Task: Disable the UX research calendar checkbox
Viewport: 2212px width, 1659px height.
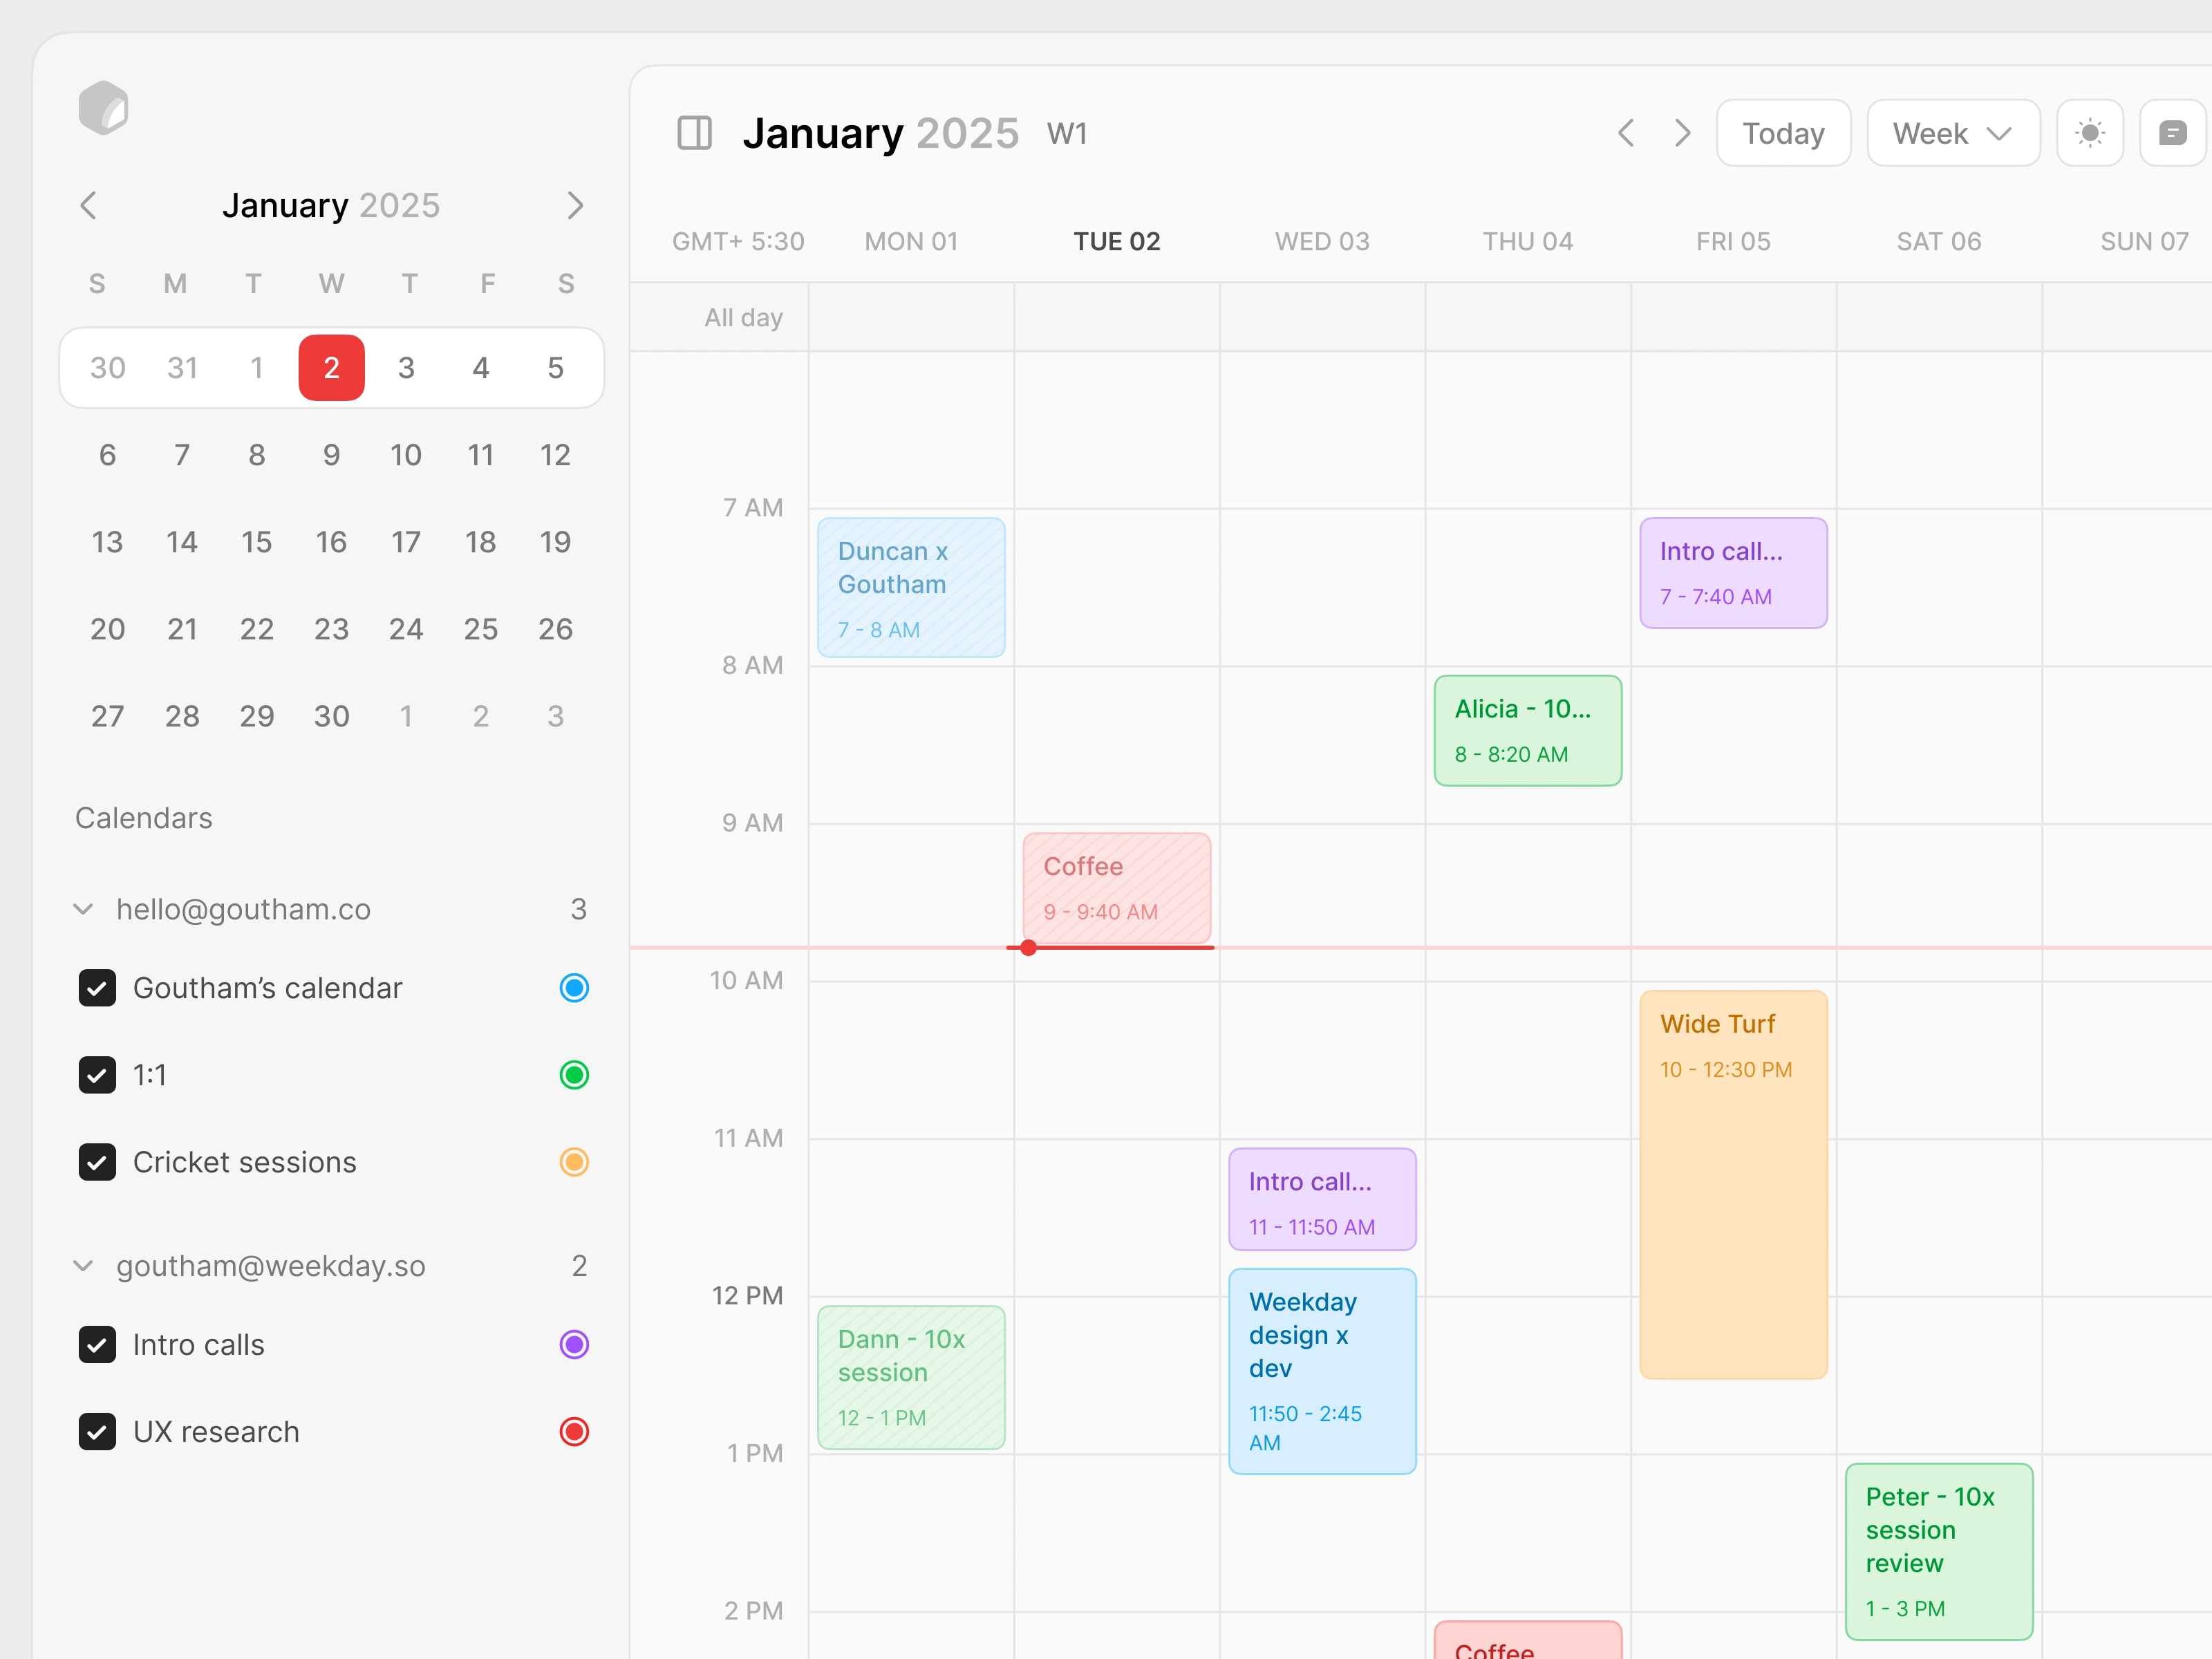Action: pos(97,1432)
